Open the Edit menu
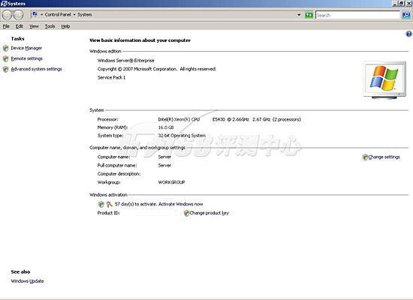The width and height of the screenshot is (413, 300). (x=20, y=26)
